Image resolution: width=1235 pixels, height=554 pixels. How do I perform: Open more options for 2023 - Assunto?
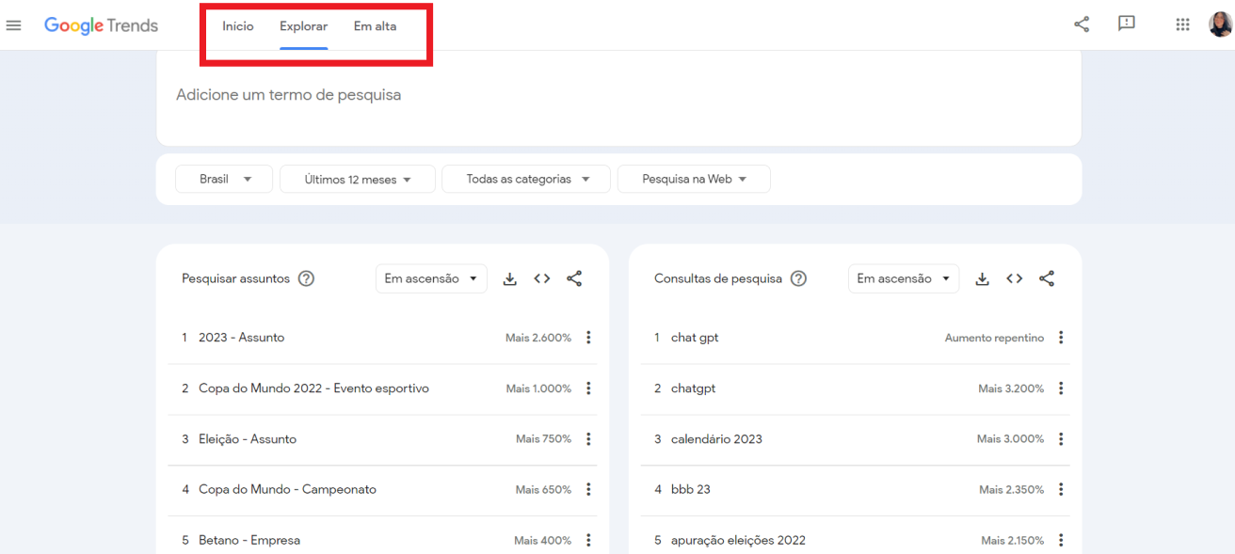(x=588, y=338)
